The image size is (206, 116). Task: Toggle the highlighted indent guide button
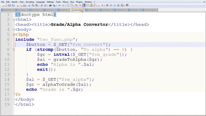(84, 5)
